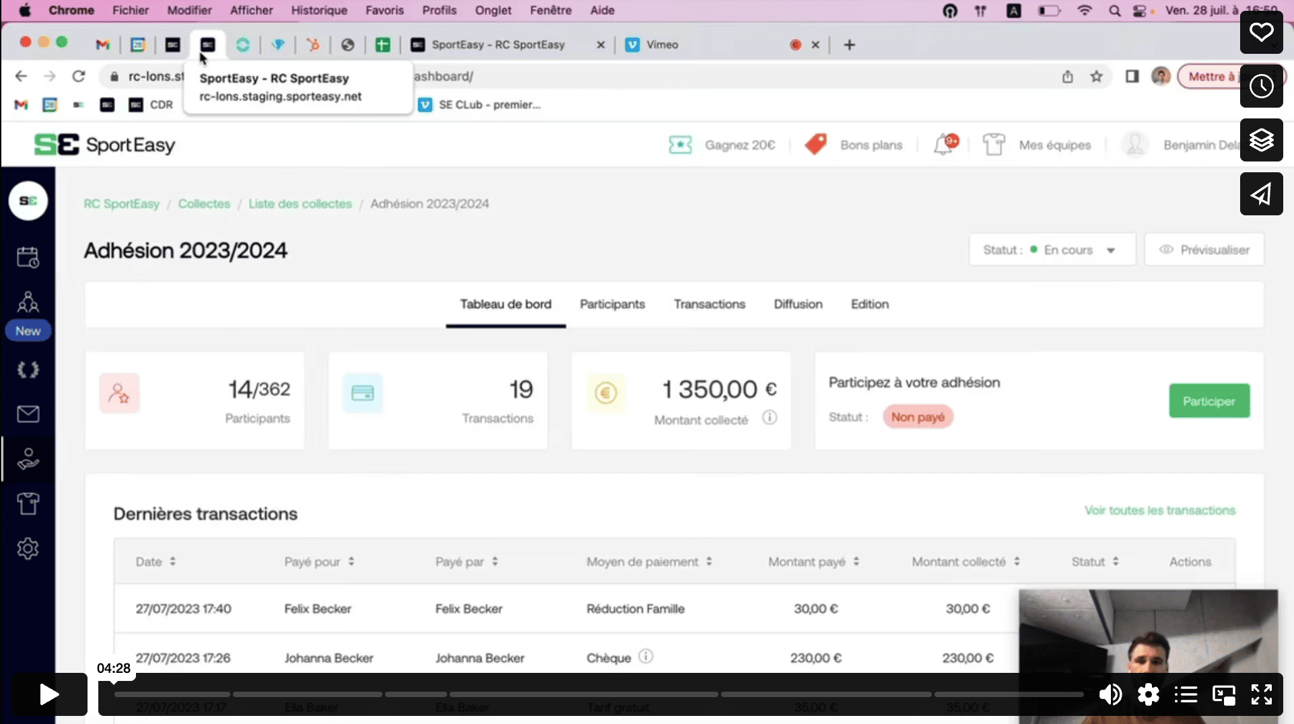This screenshot has width=1294, height=724.
Task: Click the Montant collecté info icon
Action: coord(769,418)
